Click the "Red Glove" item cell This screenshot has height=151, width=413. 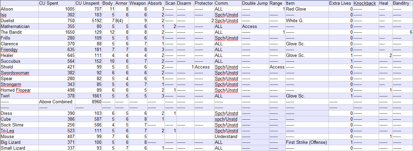306,9
